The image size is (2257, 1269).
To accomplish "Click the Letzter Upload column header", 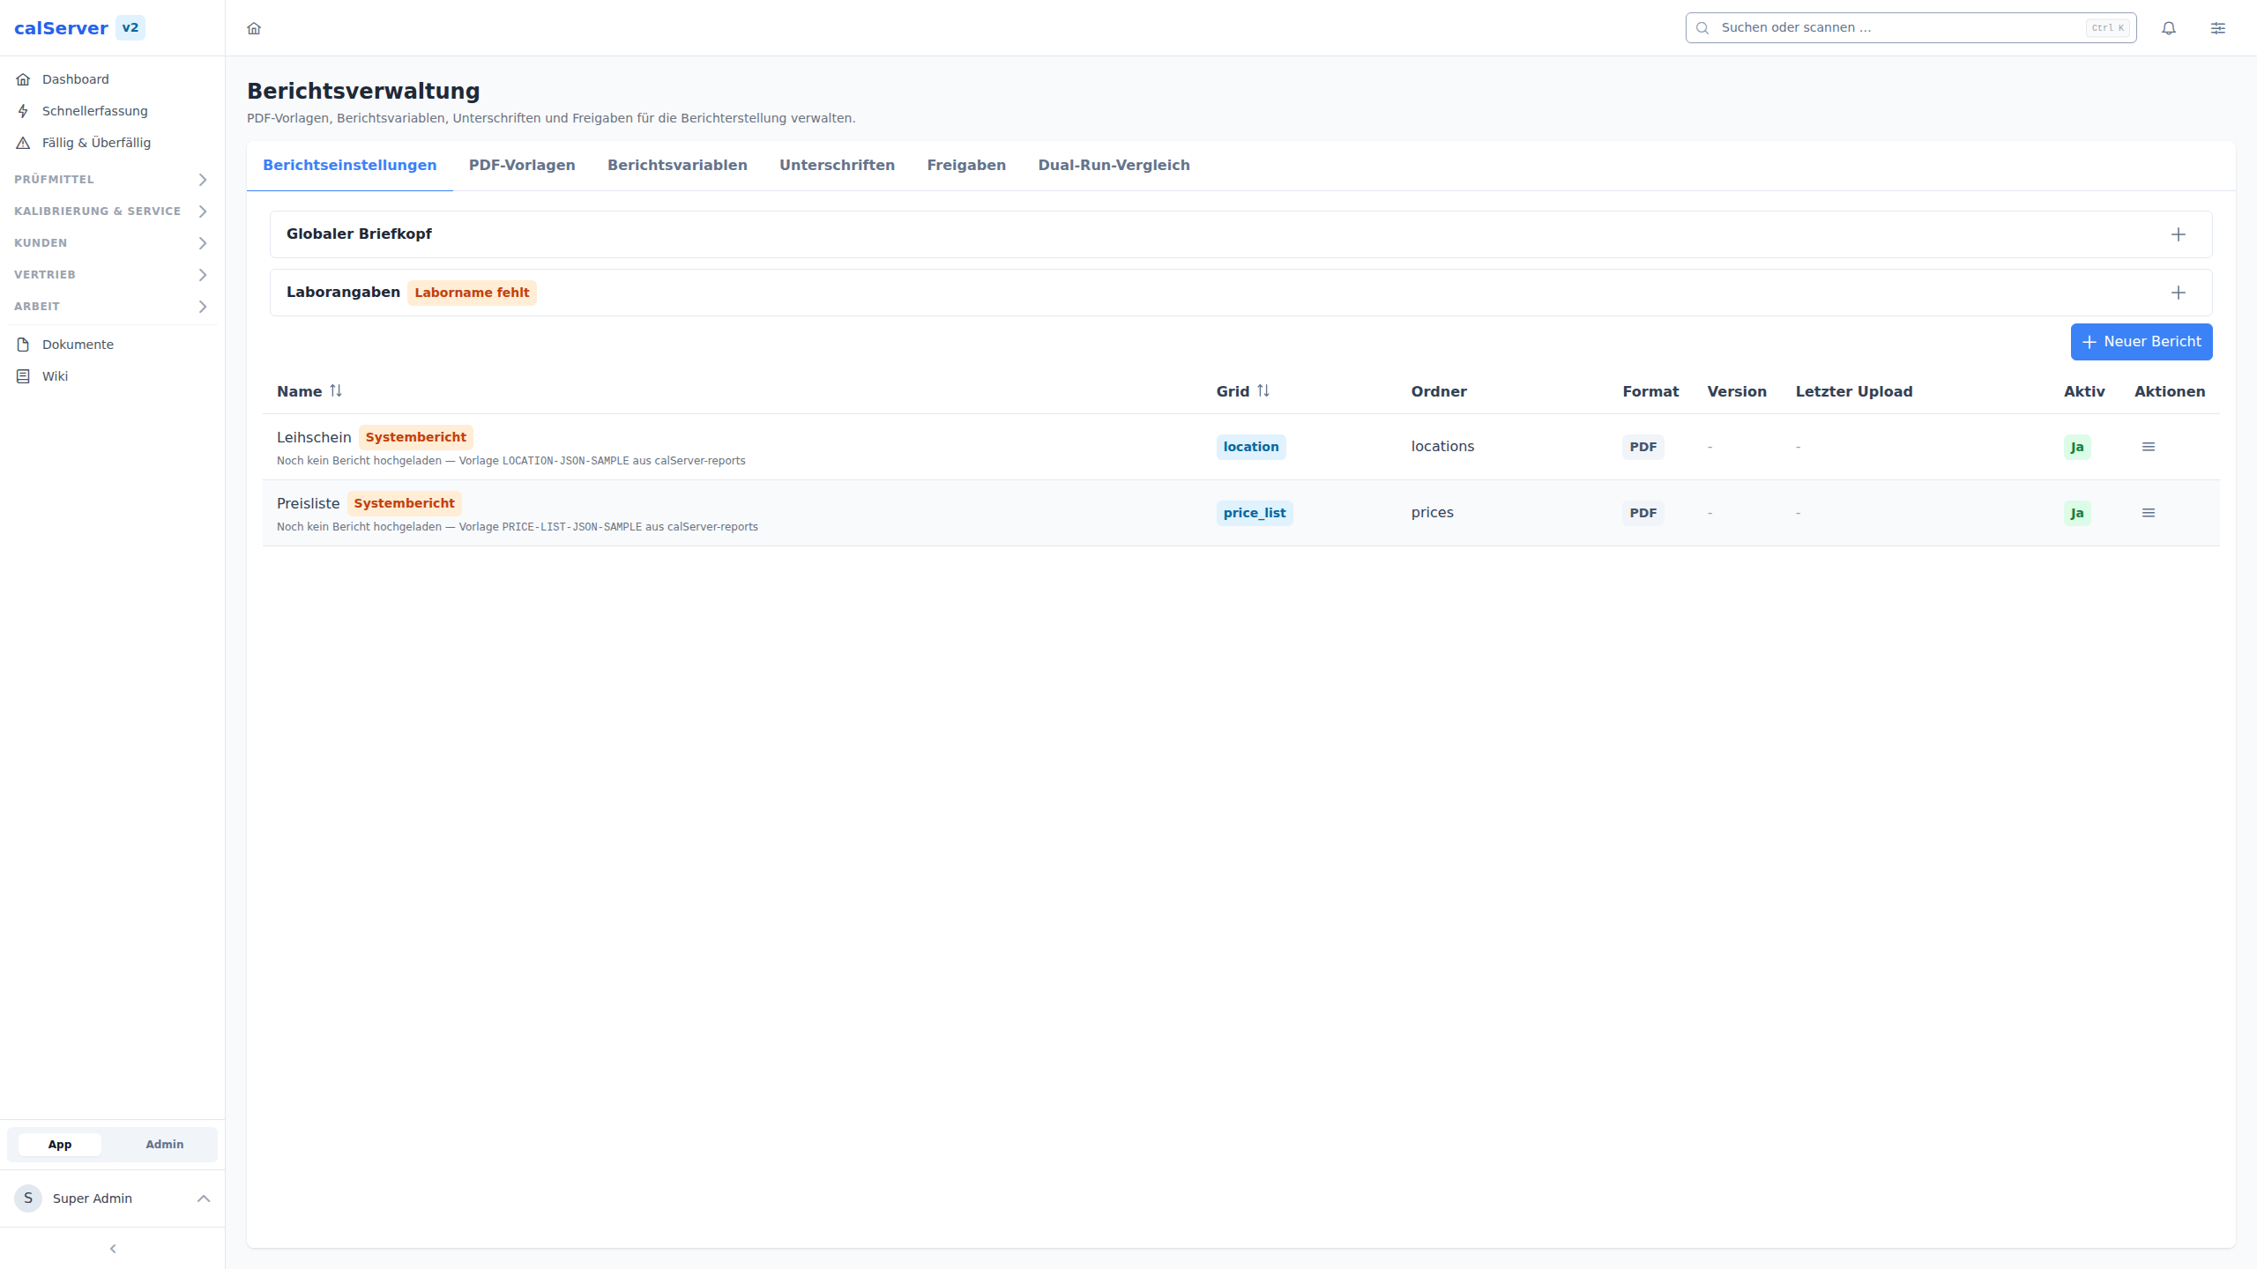I will (x=1854, y=391).
